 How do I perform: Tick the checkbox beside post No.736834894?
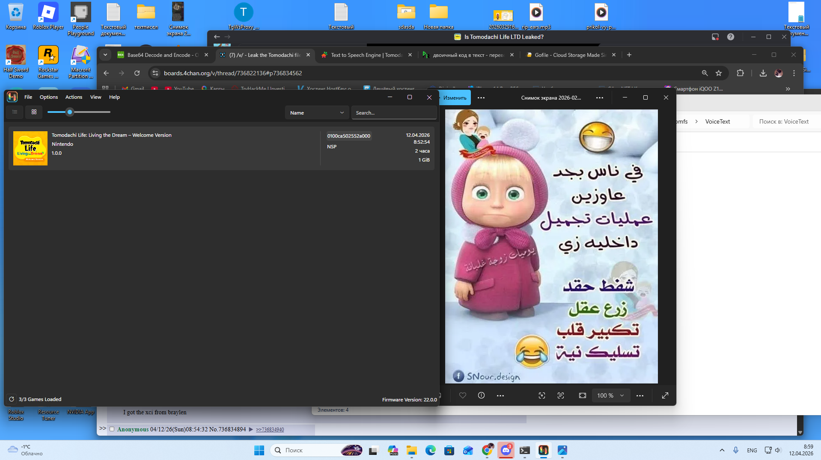coord(112,429)
